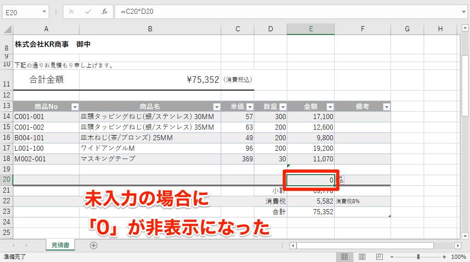Select column A header

point(46,29)
